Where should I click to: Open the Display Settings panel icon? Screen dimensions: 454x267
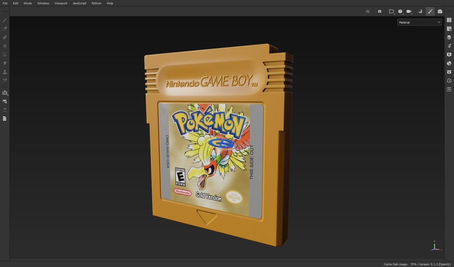coord(449,55)
